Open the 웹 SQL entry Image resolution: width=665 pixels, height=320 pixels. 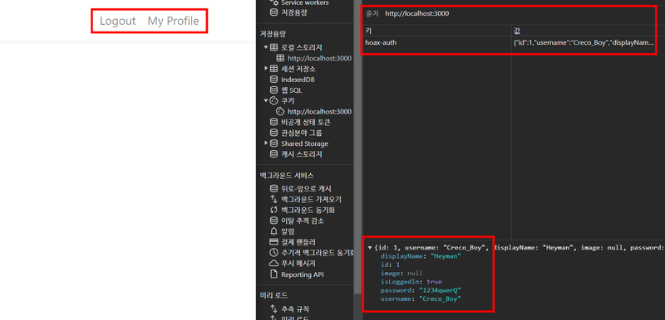292,90
